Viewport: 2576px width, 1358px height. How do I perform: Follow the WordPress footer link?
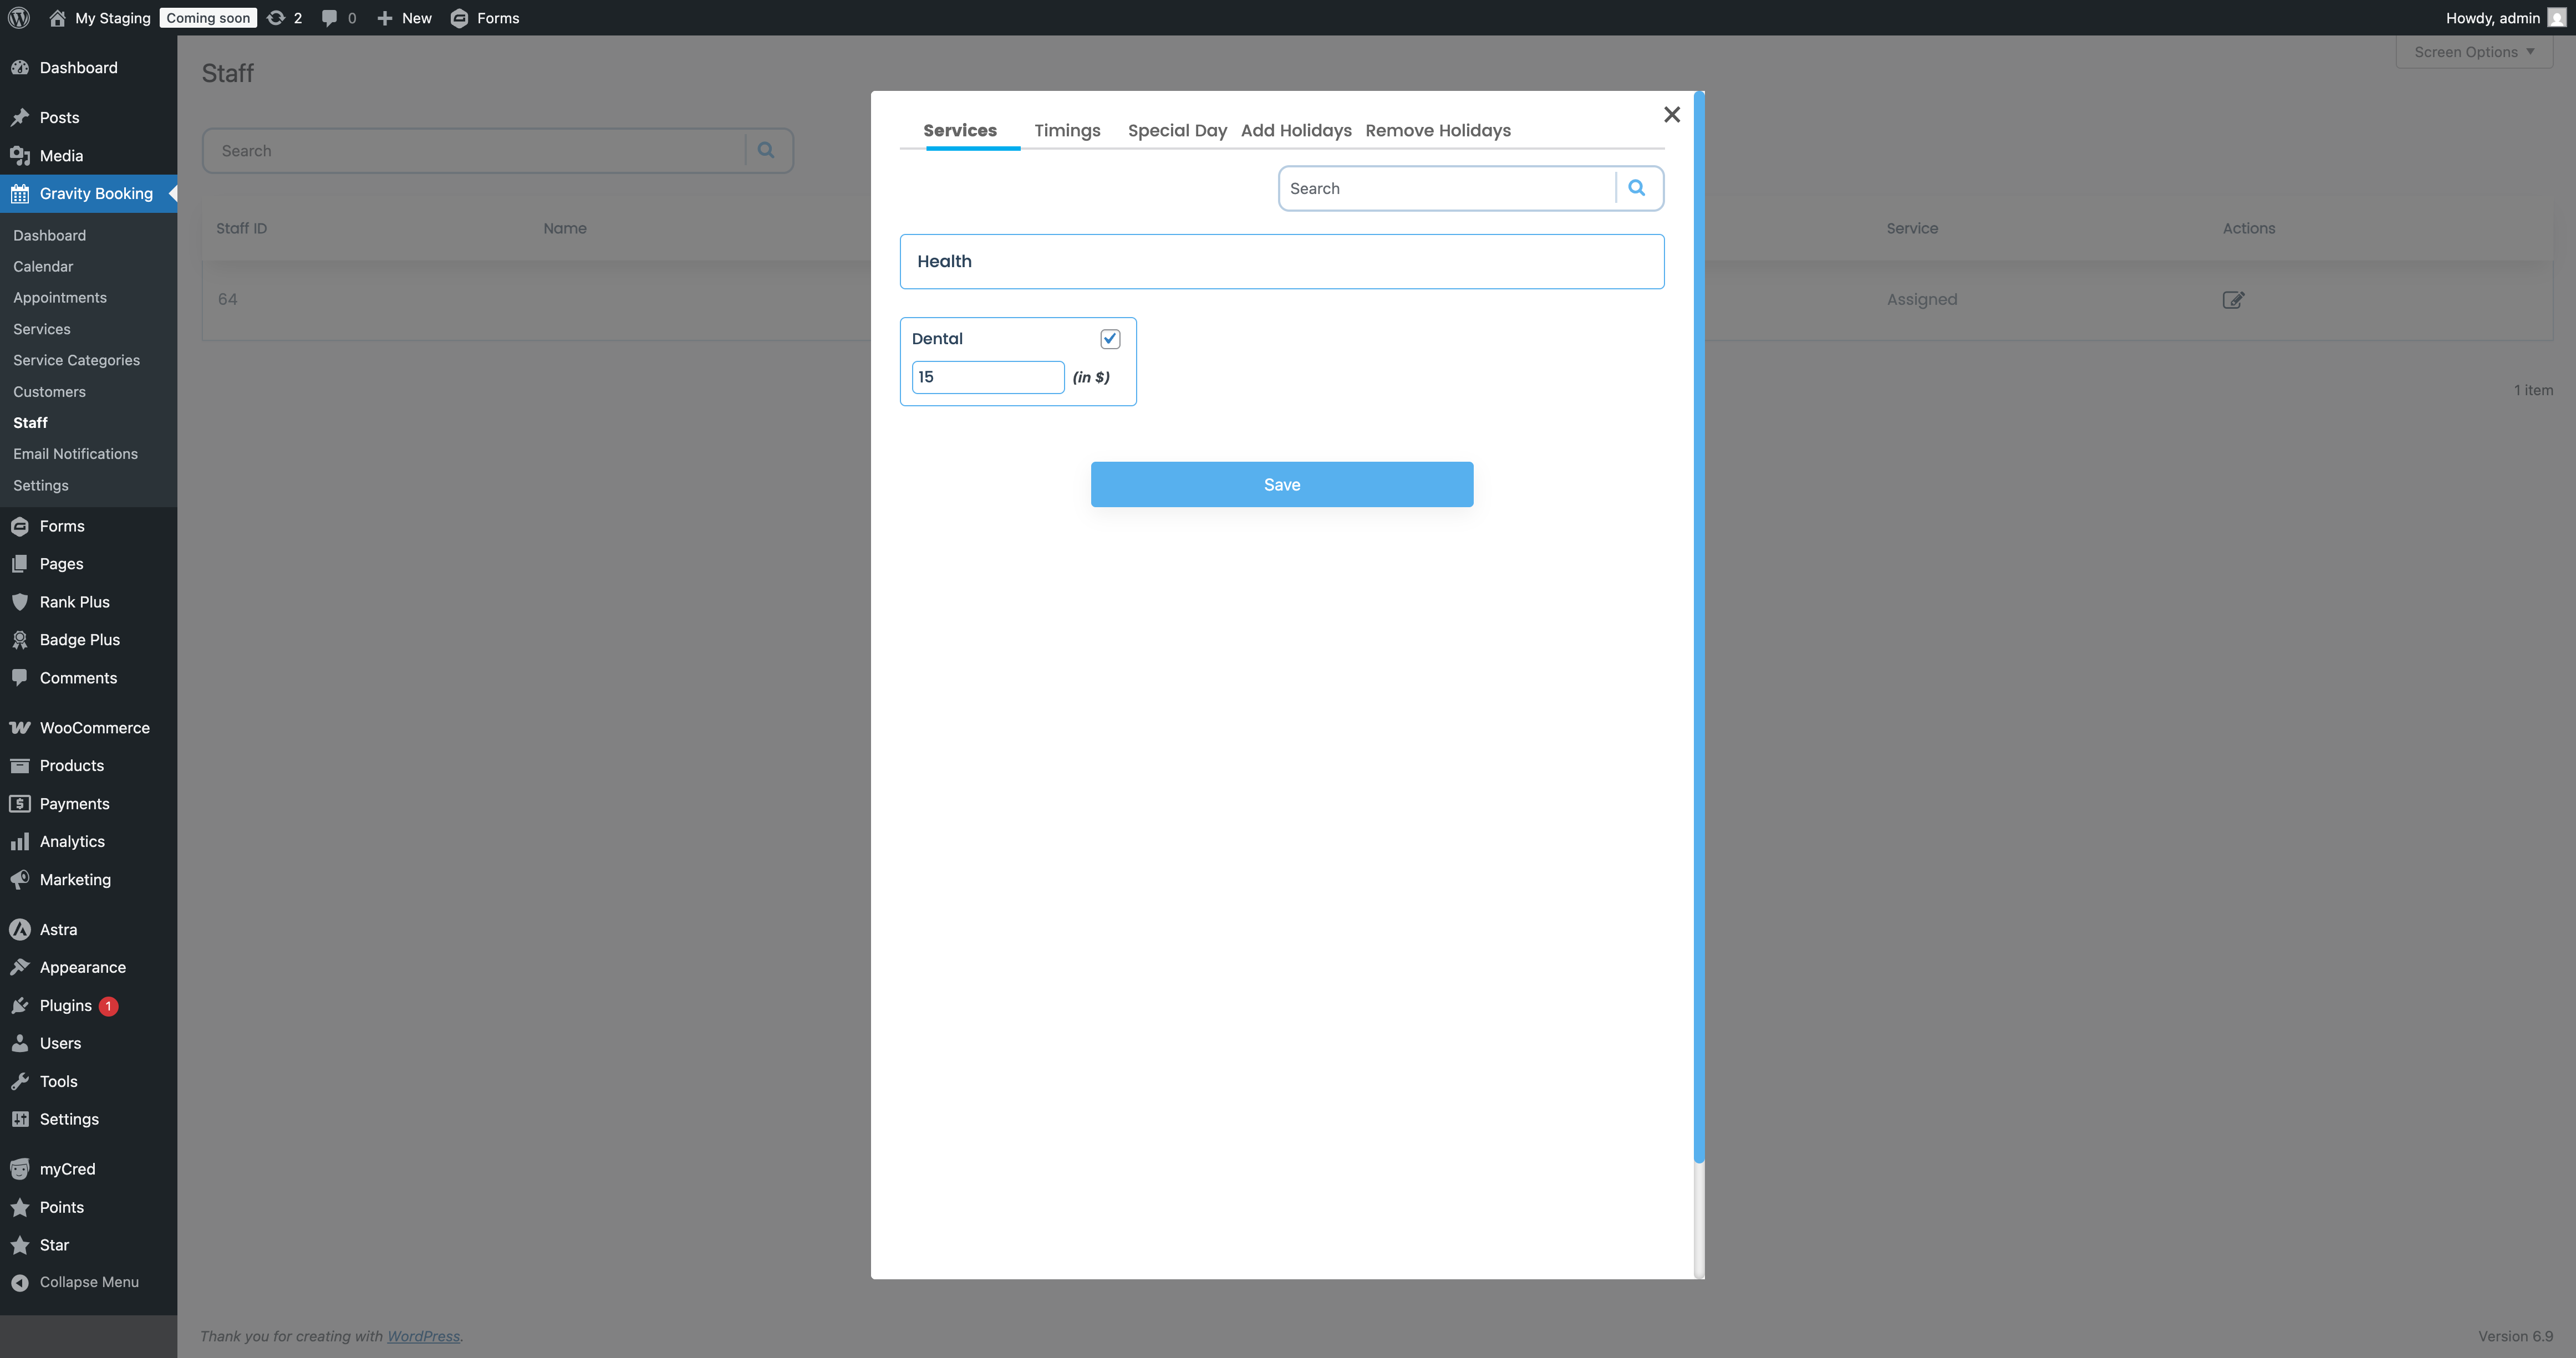(423, 1336)
